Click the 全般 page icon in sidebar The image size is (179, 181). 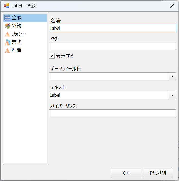[7, 18]
